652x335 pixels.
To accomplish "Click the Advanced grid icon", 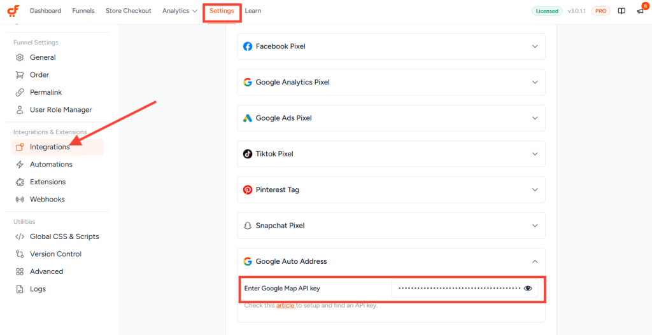I will 20,271.
